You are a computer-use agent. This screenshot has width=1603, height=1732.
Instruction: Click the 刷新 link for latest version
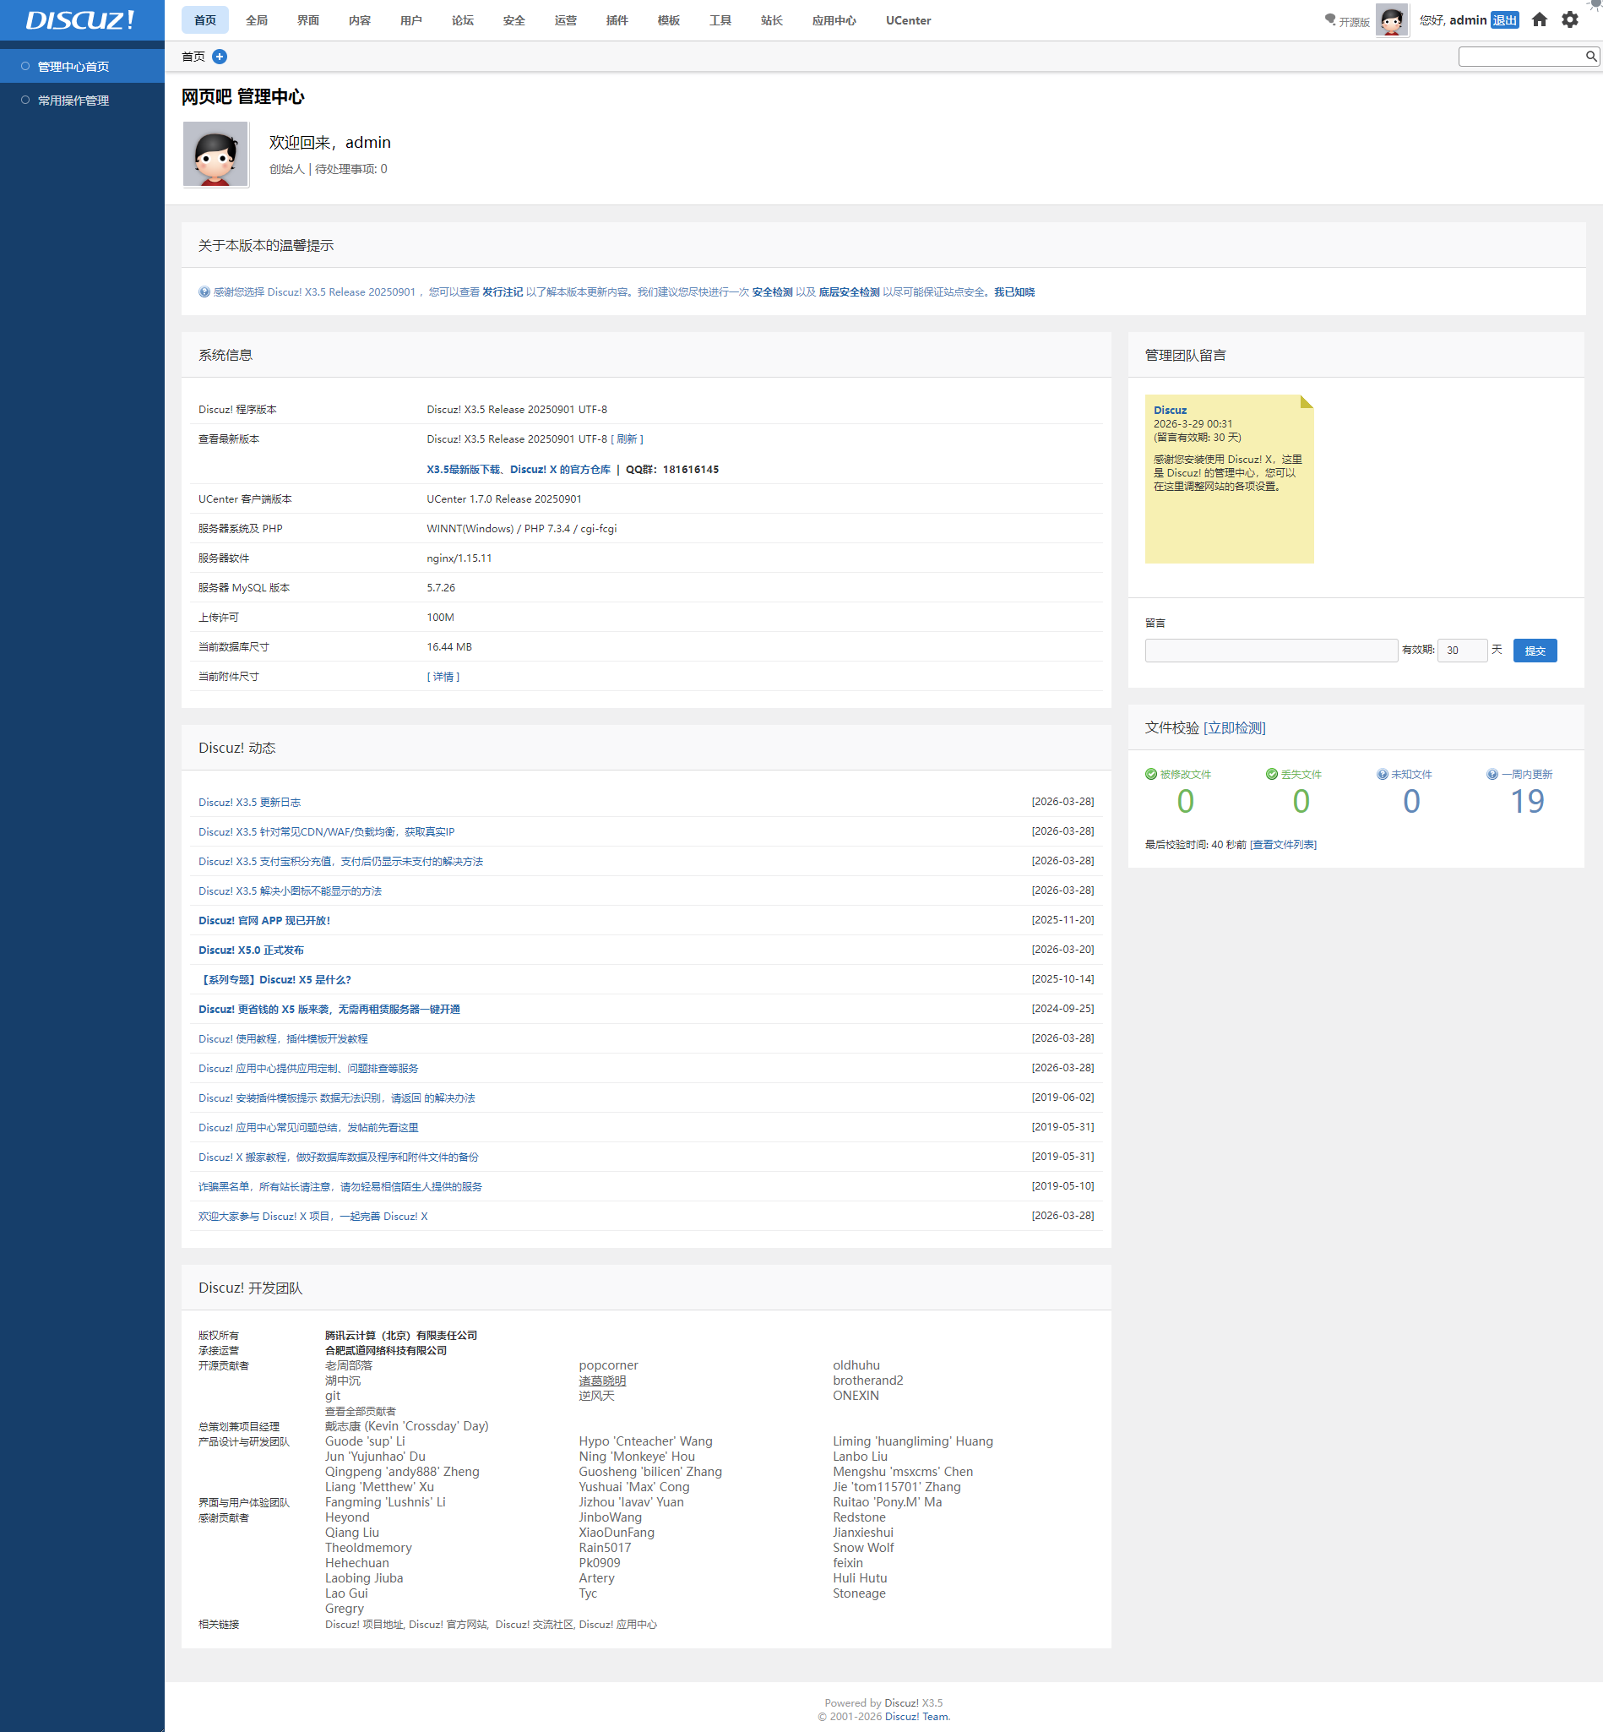coord(627,439)
